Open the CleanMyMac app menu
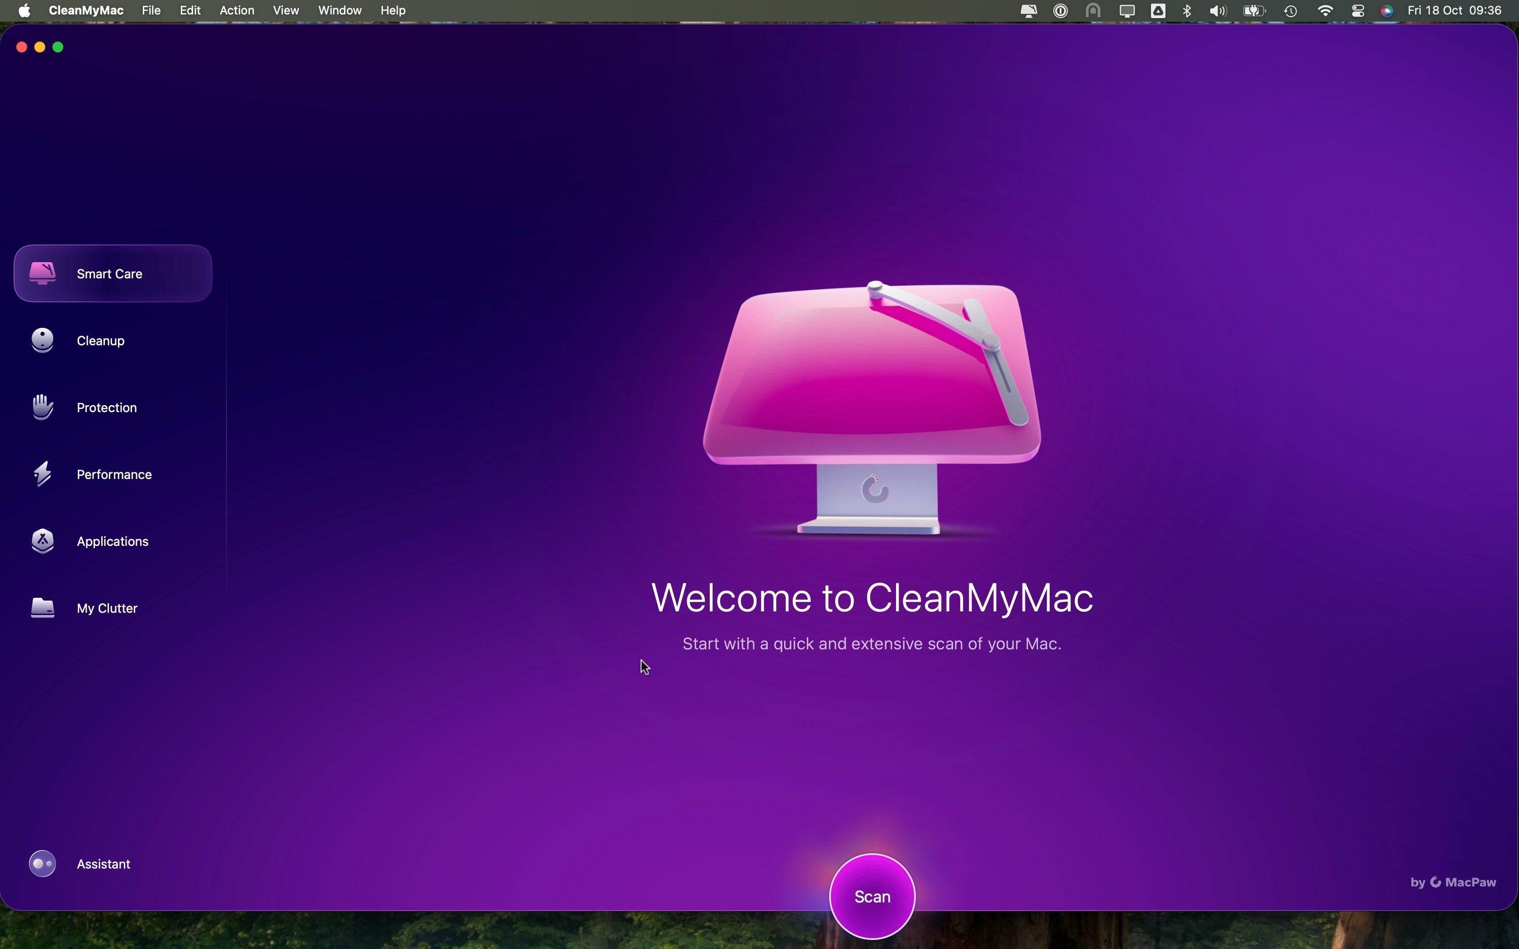The width and height of the screenshot is (1519, 949). [x=86, y=11]
